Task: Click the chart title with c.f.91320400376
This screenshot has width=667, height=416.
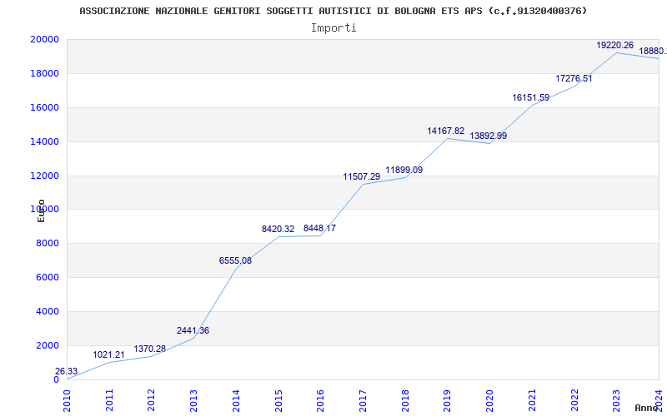Action: [333, 11]
